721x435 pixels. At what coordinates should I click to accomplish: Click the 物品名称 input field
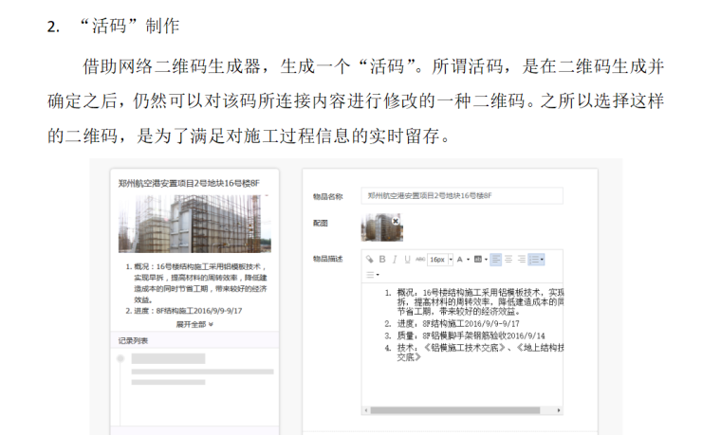click(462, 195)
